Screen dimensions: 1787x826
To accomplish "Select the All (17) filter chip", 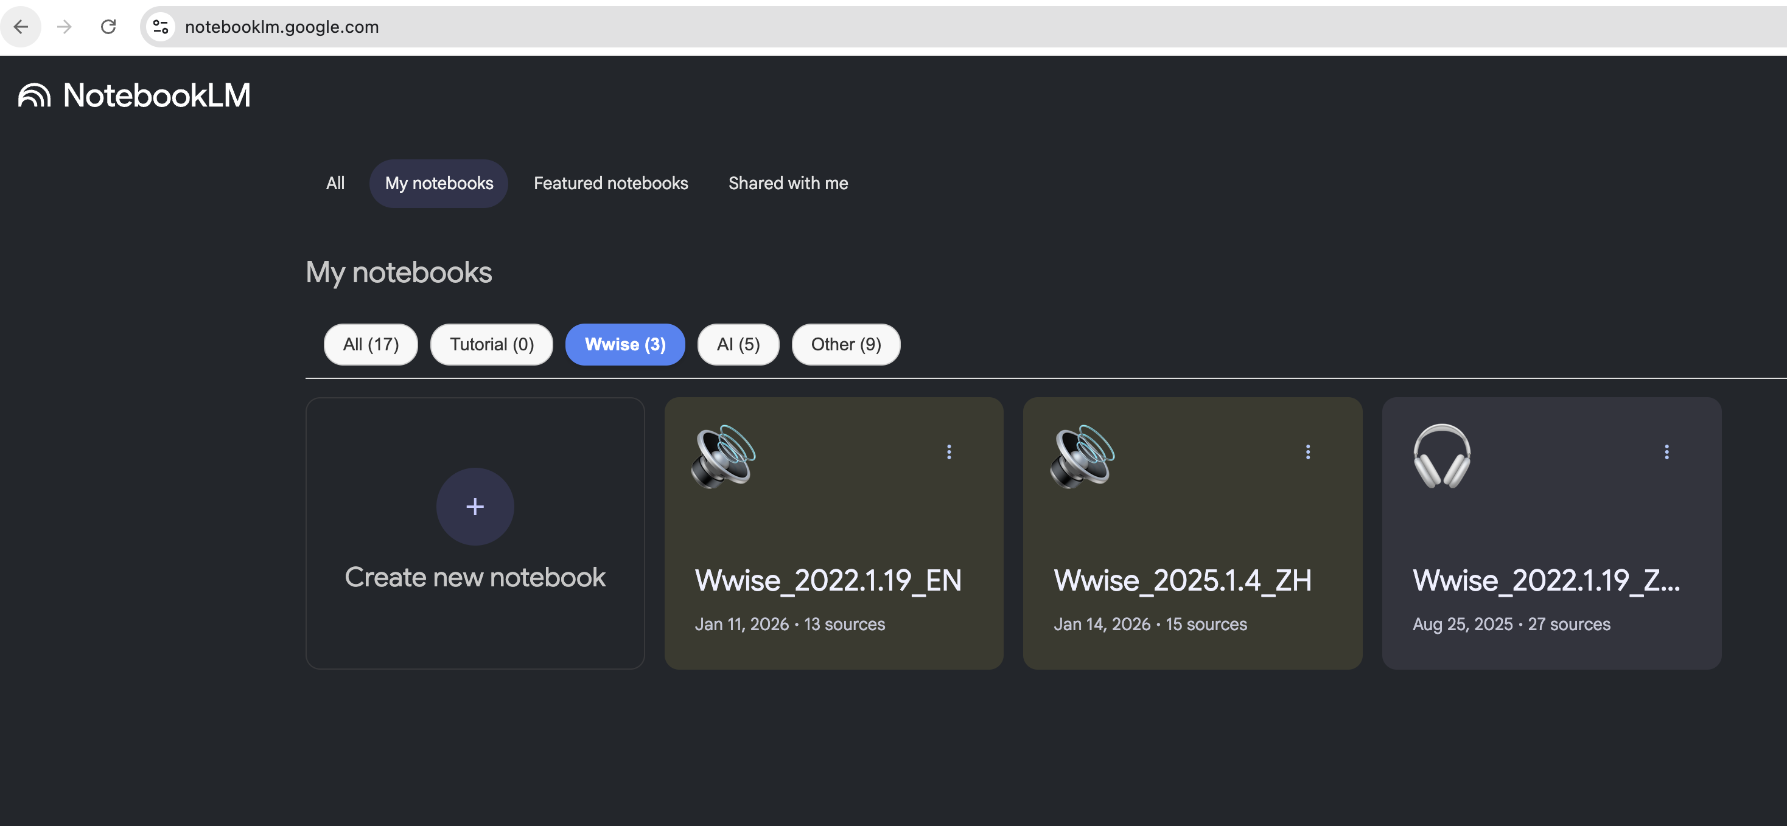I will pos(371,344).
